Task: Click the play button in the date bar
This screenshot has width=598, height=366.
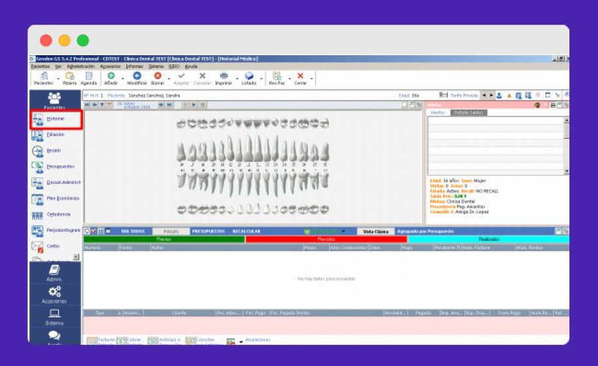Action: 194,105
